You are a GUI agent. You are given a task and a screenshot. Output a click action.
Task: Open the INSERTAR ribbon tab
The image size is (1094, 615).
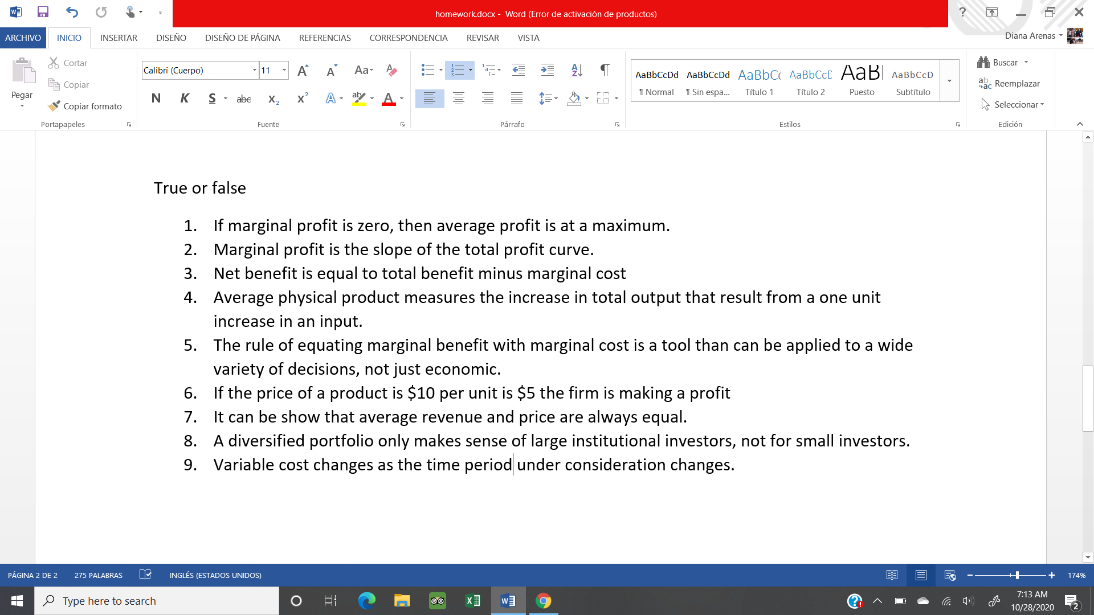[119, 38]
